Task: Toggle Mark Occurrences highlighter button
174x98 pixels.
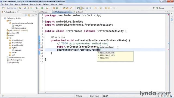Action: [81, 8]
